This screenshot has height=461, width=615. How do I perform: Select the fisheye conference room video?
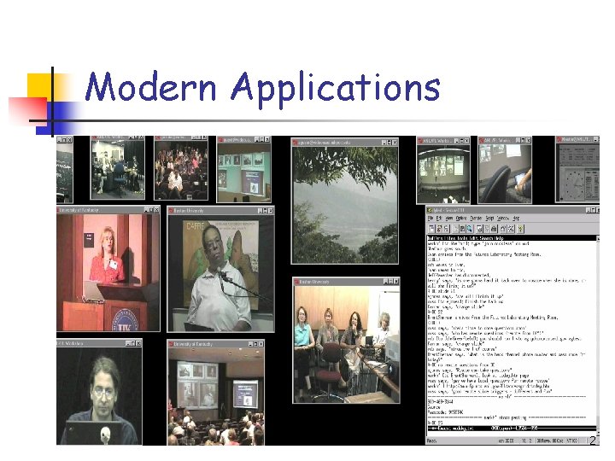coord(443,173)
